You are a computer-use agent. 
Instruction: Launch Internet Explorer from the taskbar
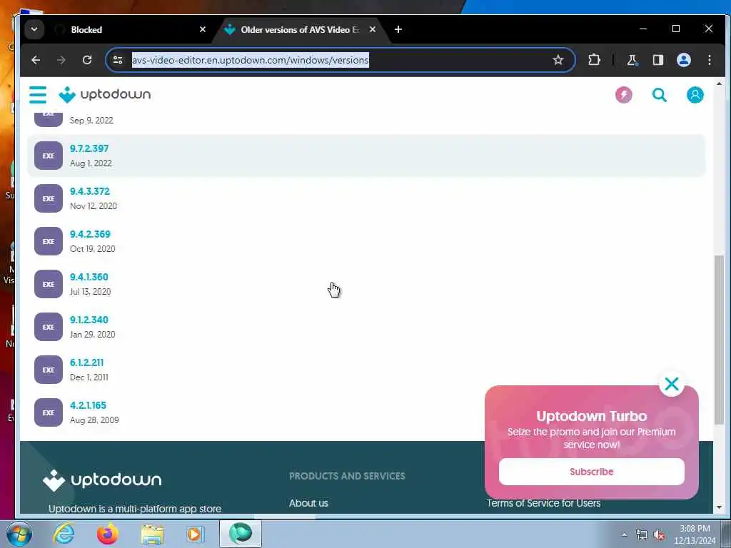tap(64, 534)
